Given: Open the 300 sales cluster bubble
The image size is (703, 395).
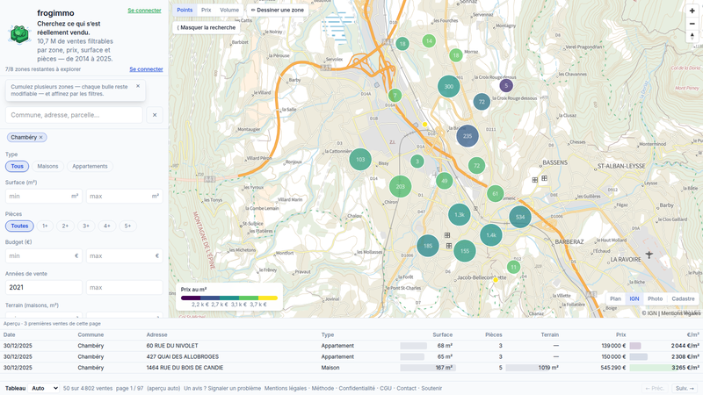Looking at the screenshot, I should pyautogui.click(x=449, y=86).
